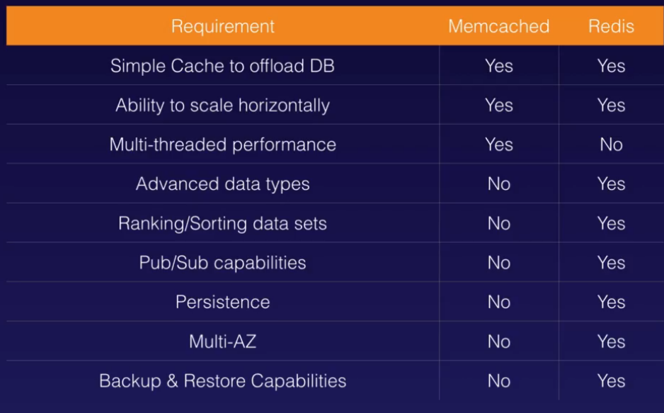Select the 'Multi-AZ' requirement cell
Screen dimensions: 664x413
pyautogui.click(x=222, y=341)
